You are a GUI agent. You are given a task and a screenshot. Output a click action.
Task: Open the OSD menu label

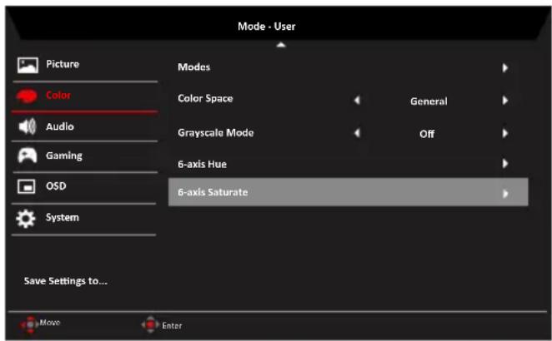[x=56, y=185]
